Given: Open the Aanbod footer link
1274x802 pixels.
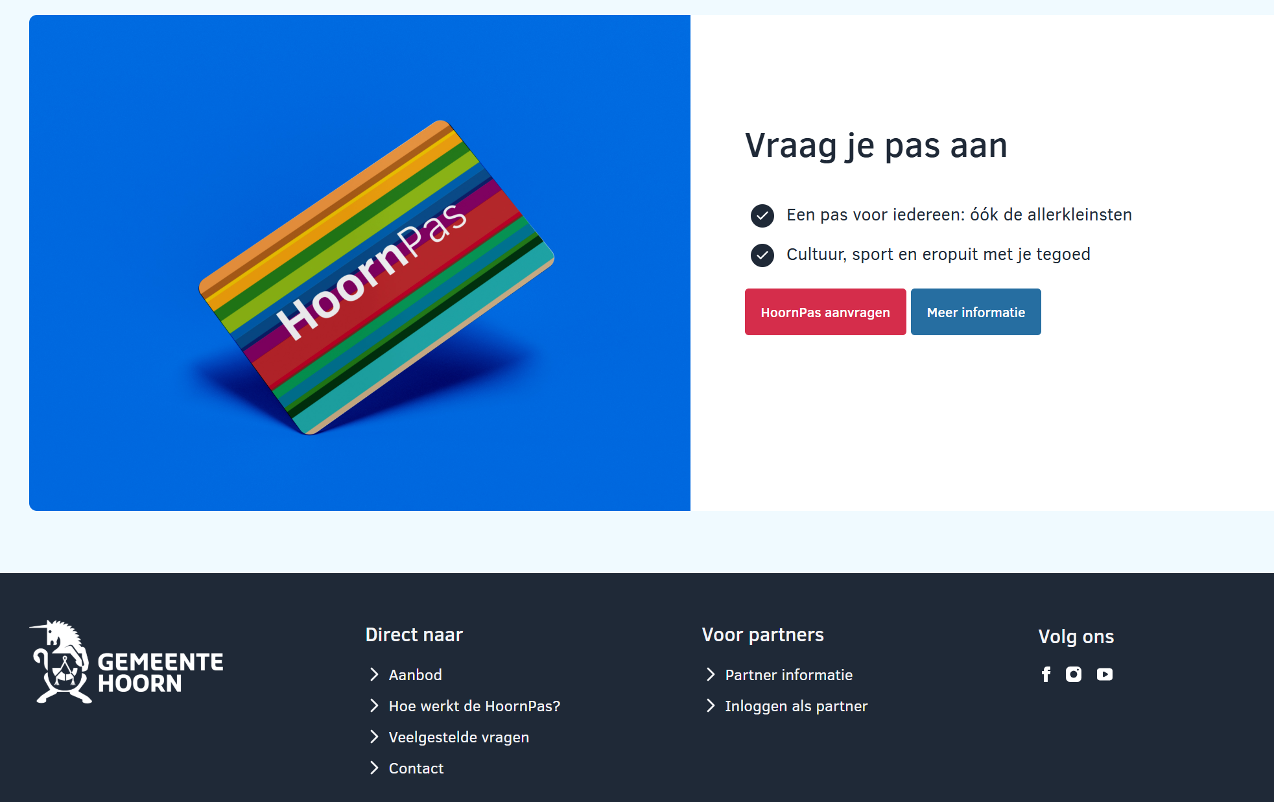Looking at the screenshot, I should (x=415, y=675).
